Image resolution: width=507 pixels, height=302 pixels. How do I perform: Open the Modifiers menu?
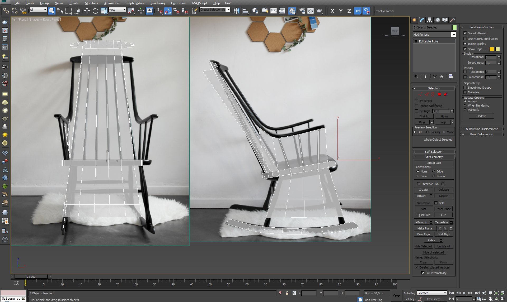(x=91, y=3)
